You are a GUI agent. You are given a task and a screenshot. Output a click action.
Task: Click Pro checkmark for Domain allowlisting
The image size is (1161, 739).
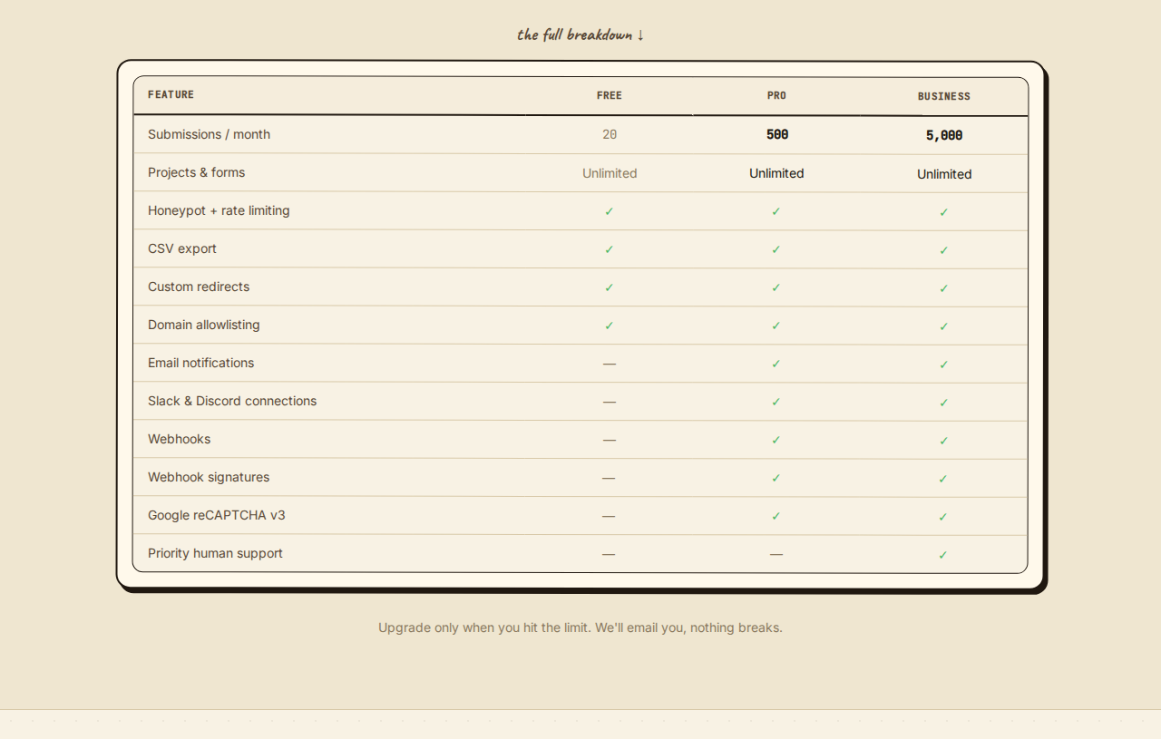click(x=776, y=326)
